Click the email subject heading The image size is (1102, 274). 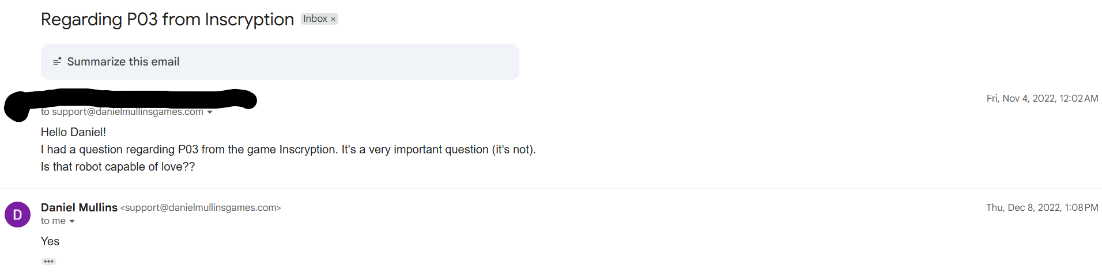(x=167, y=20)
